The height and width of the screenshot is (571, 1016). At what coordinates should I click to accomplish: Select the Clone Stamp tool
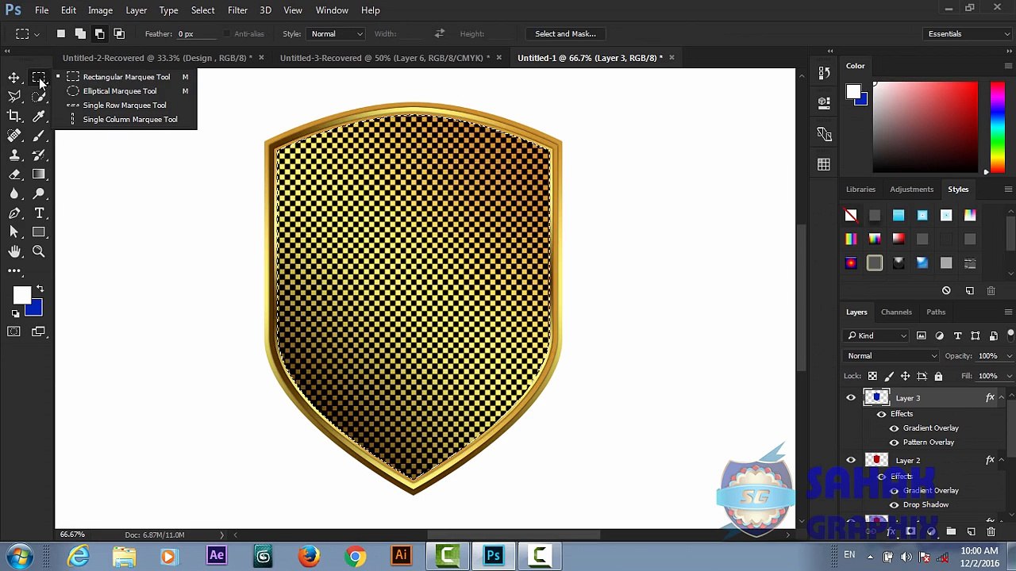point(14,155)
